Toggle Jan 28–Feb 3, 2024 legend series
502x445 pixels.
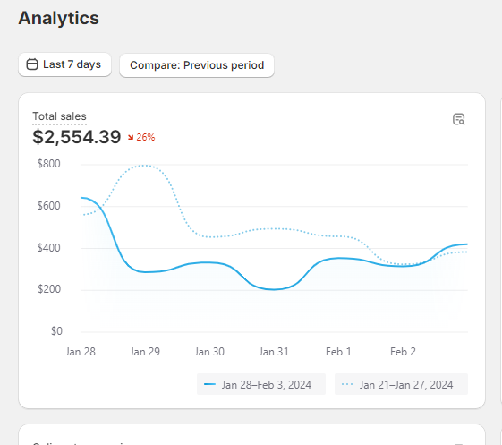(x=261, y=384)
